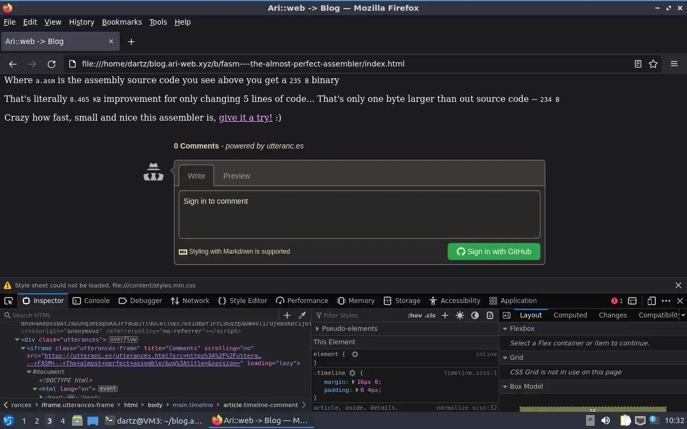Open the Firefox hamburger application menu
This screenshot has height=429, width=687.
[674, 64]
